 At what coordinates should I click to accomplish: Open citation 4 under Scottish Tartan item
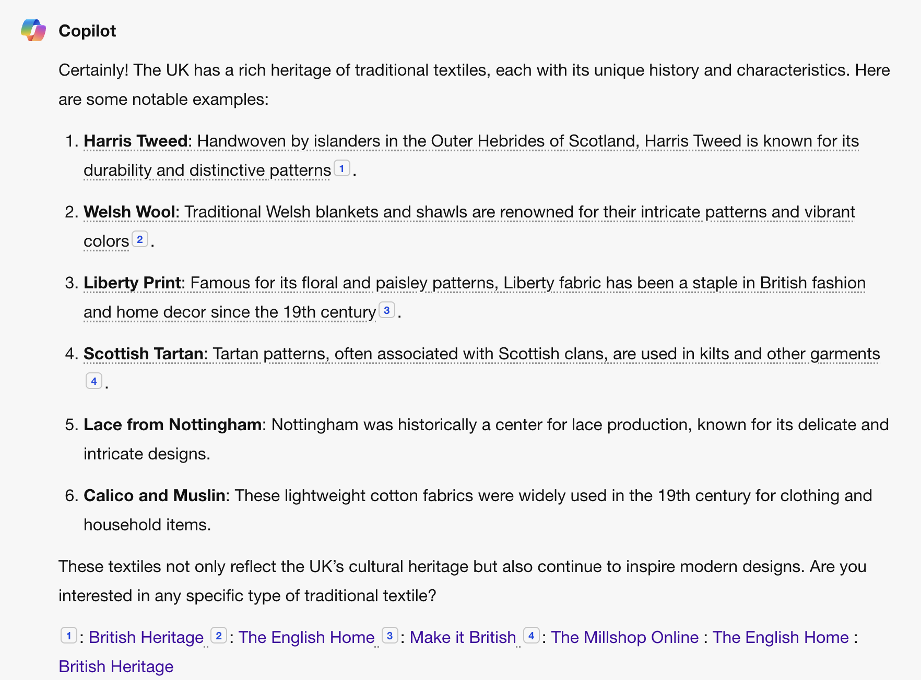coord(94,381)
